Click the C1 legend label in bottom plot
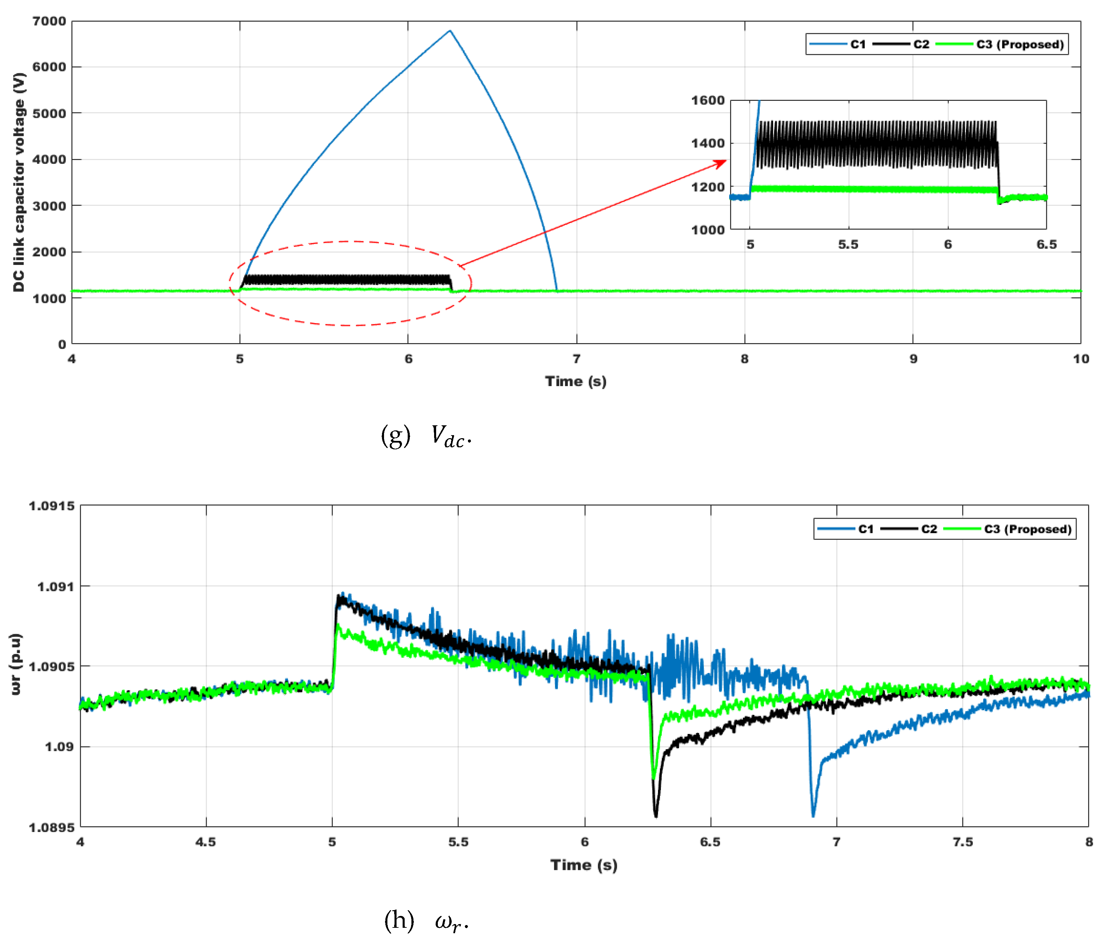This screenshot has width=1103, height=942. 866,529
